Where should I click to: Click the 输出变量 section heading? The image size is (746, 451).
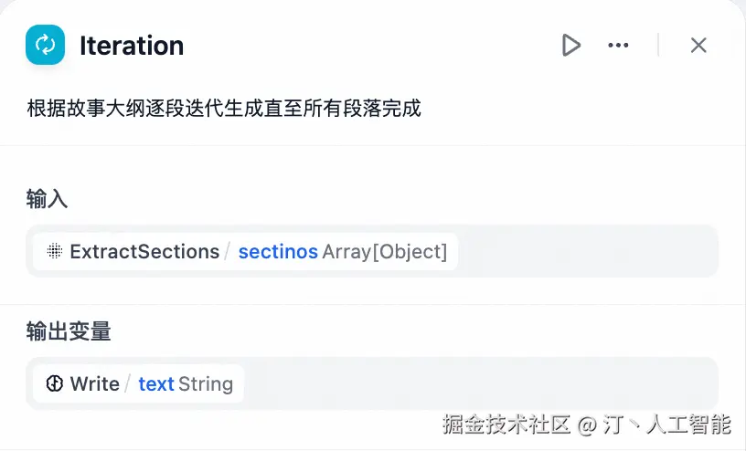[69, 331]
